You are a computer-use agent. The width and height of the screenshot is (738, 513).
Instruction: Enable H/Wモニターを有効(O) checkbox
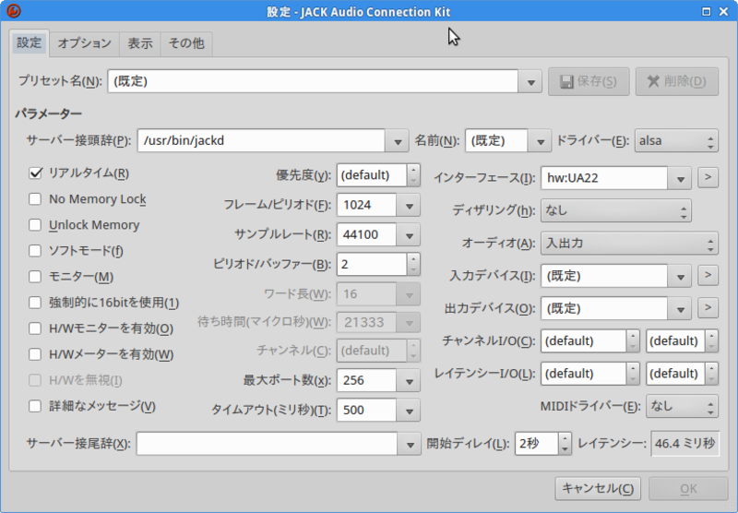click(35, 328)
